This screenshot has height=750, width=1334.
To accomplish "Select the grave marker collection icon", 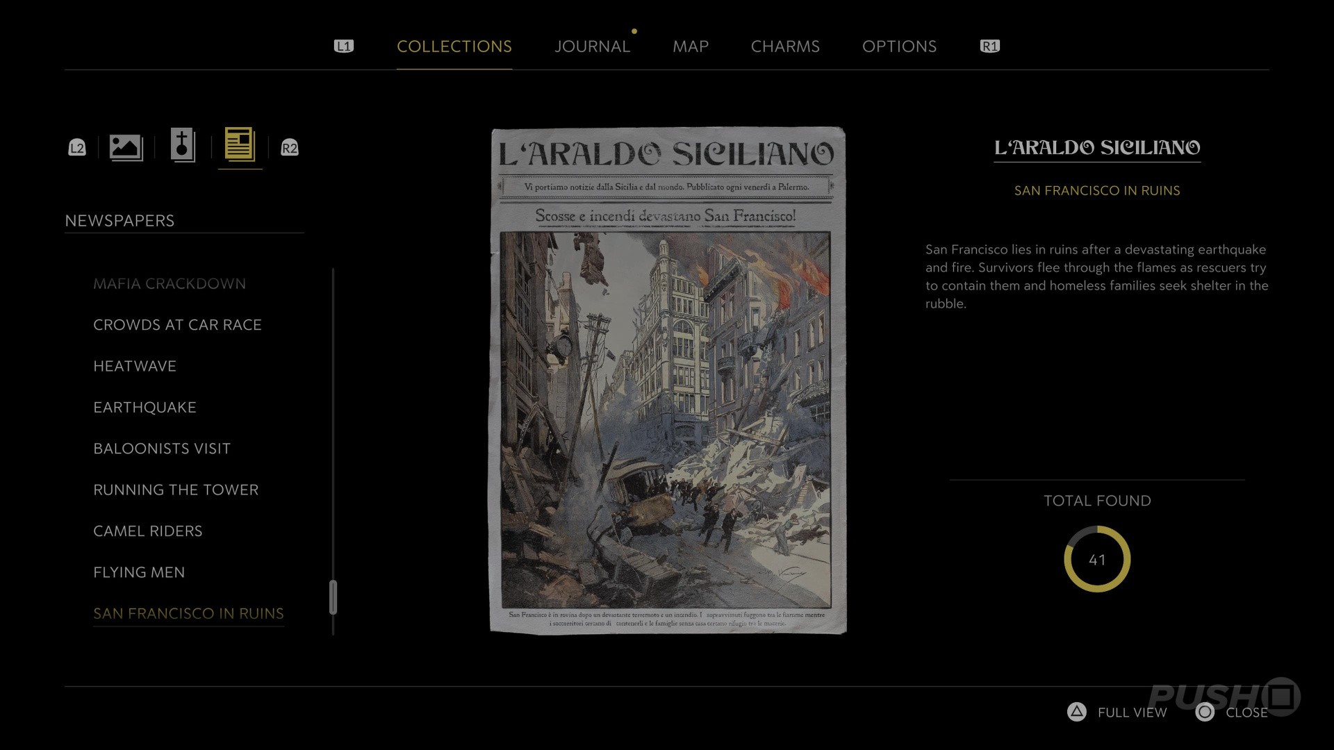I will (x=183, y=146).
